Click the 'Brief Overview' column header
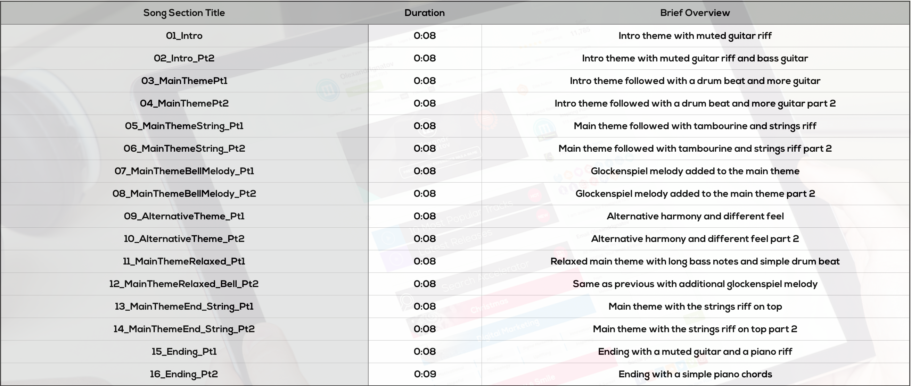 695,13
